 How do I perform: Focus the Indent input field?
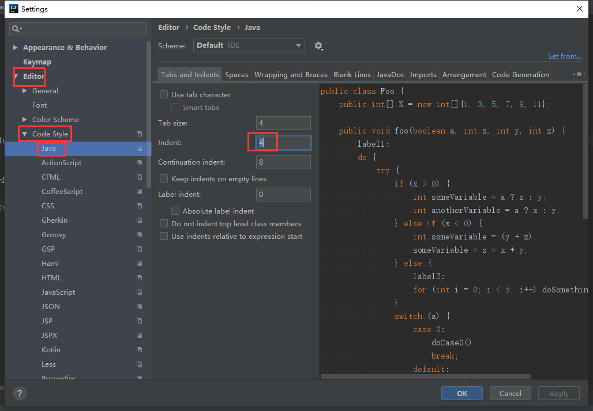[283, 143]
